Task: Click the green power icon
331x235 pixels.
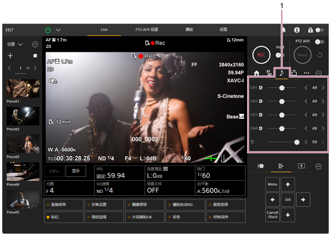Action: pos(48,30)
